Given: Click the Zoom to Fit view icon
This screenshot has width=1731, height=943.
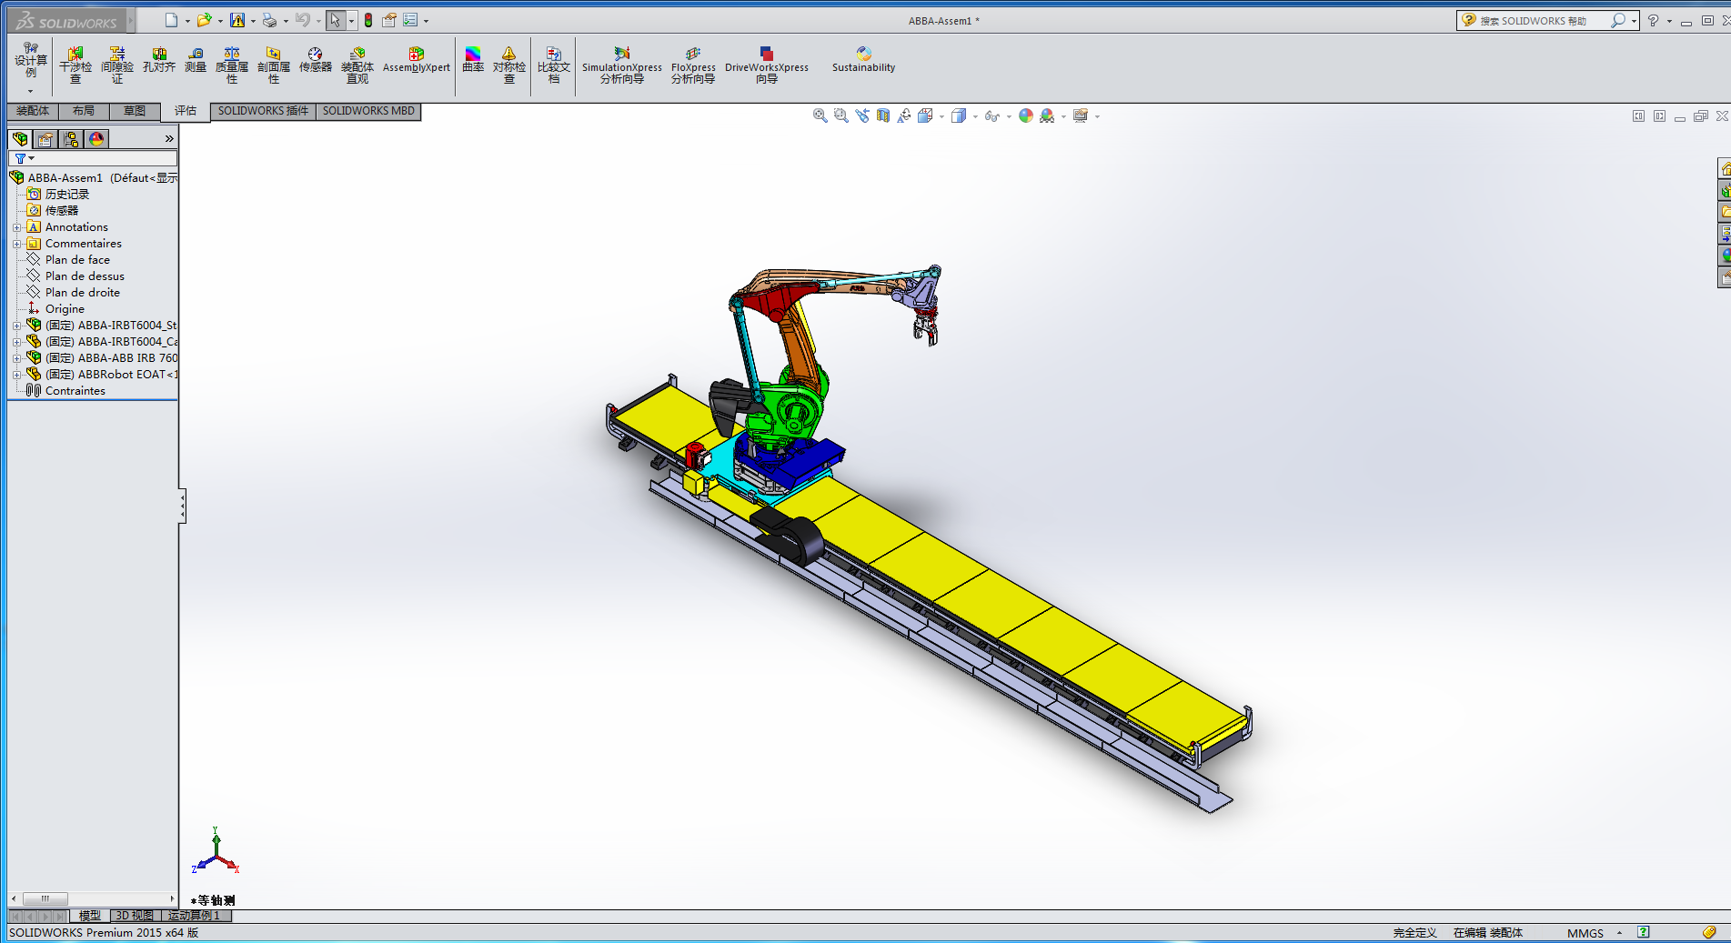Looking at the screenshot, I should tap(820, 115).
